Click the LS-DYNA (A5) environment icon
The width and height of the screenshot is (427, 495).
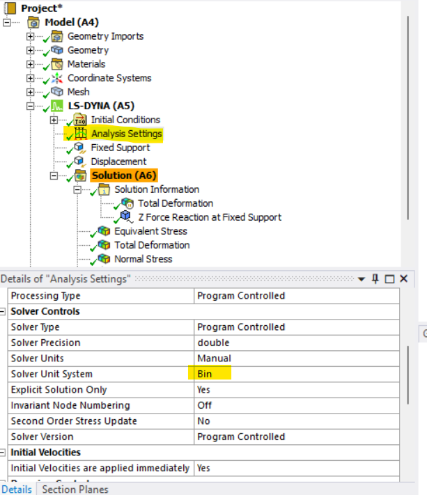click(x=57, y=106)
